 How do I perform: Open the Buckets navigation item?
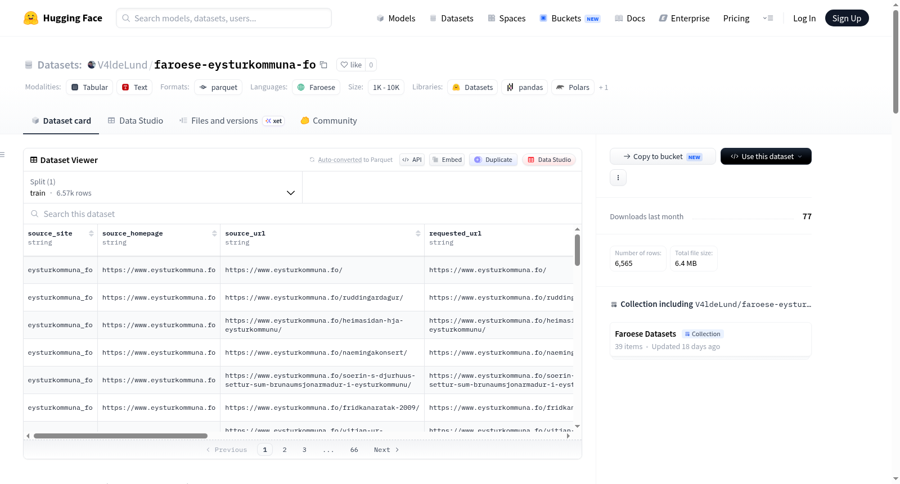570,18
